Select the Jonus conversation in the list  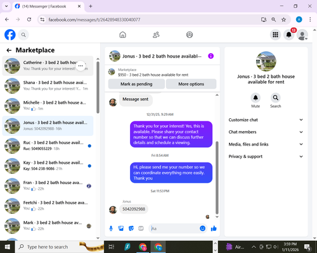(48, 126)
